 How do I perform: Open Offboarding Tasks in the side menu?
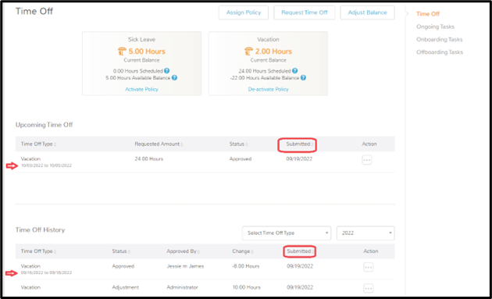(440, 52)
